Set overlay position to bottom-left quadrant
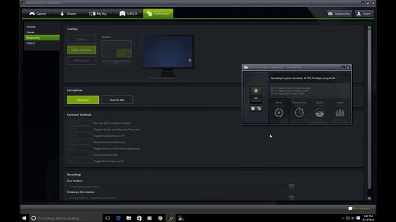 [109, 53]
